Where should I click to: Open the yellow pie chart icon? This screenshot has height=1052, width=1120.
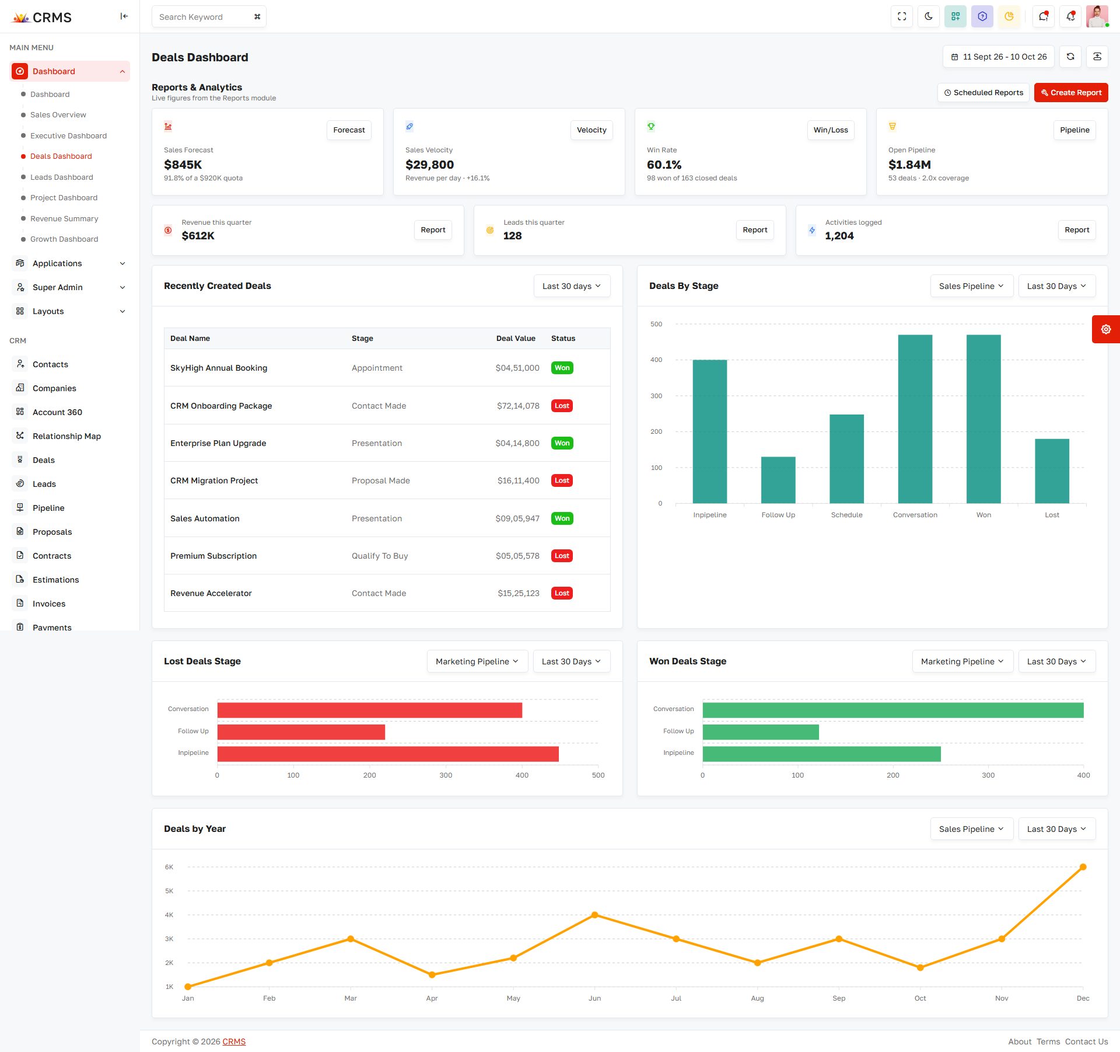click(x=1009, y=16)
